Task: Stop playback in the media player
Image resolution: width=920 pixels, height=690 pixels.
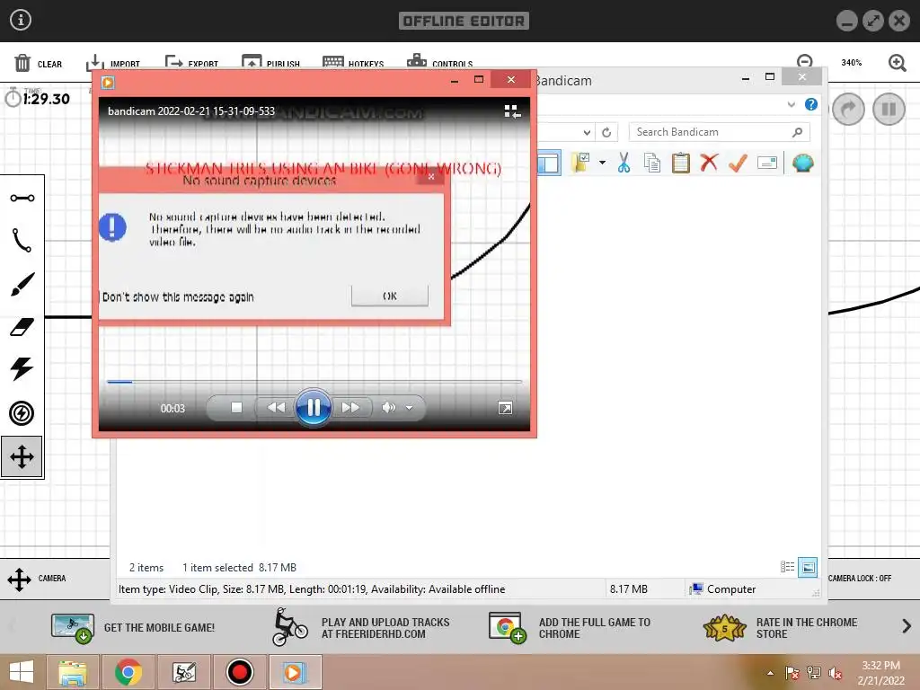Action: pos(236,407)
